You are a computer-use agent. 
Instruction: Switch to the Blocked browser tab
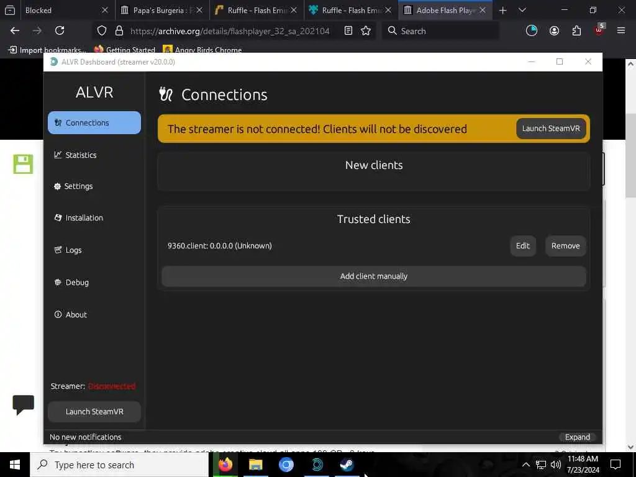61,10
